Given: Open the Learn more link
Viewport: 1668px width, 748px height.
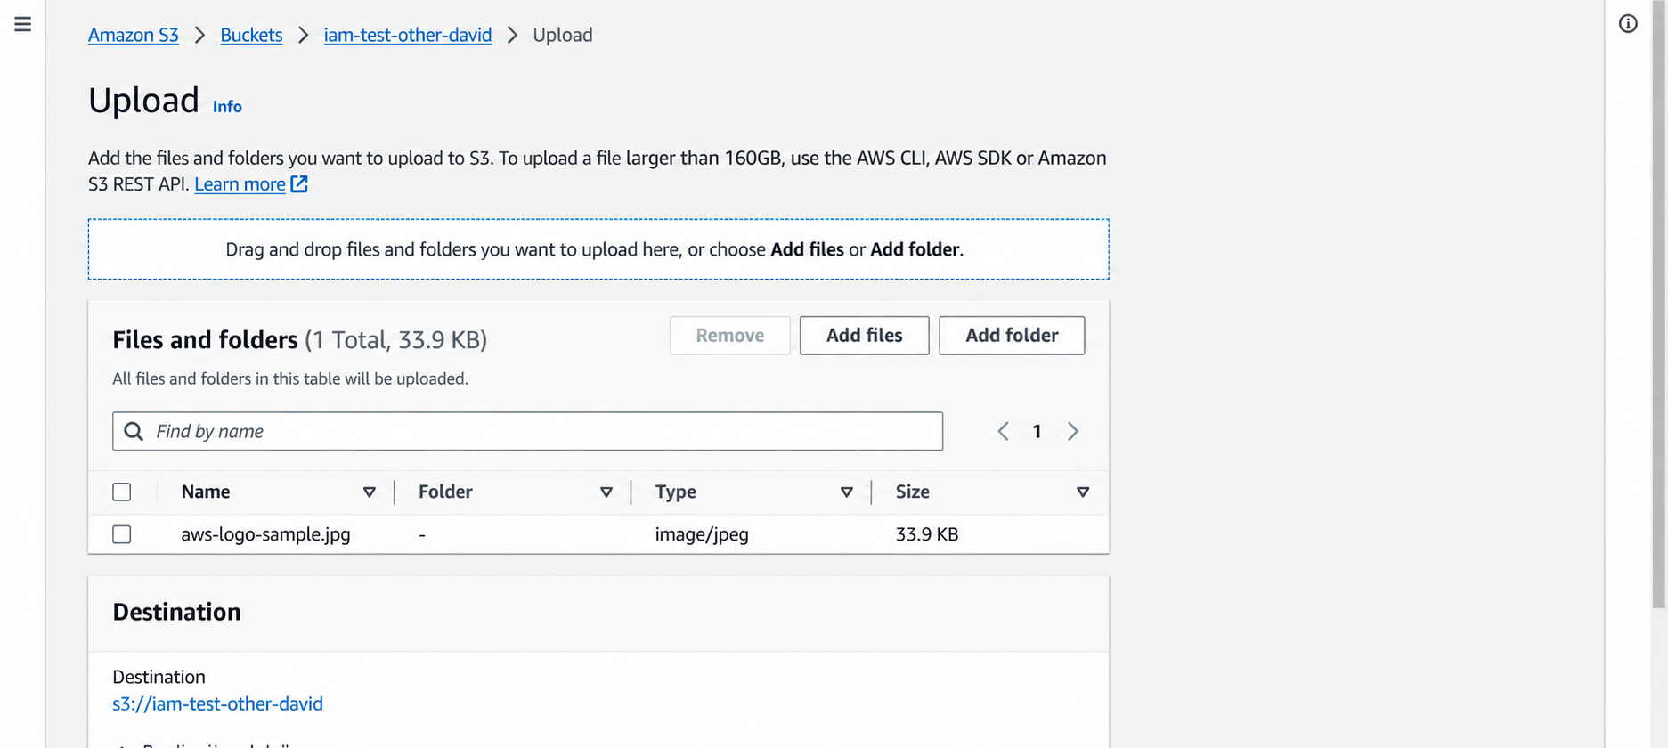Looking at the screenshot, I should [240, 184].
